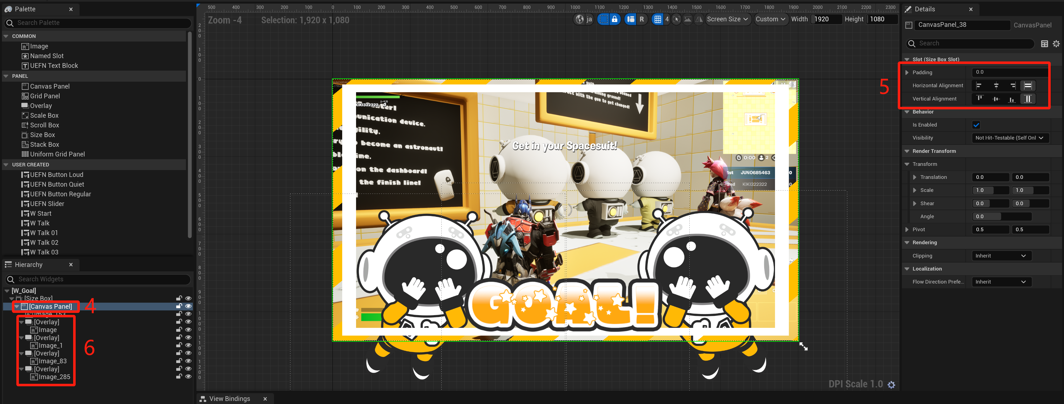
Task: Set horizontal alignment to center
Action: 996,85
